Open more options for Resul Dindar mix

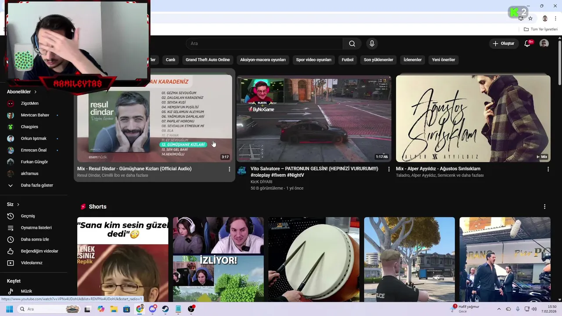click(229, 169)
